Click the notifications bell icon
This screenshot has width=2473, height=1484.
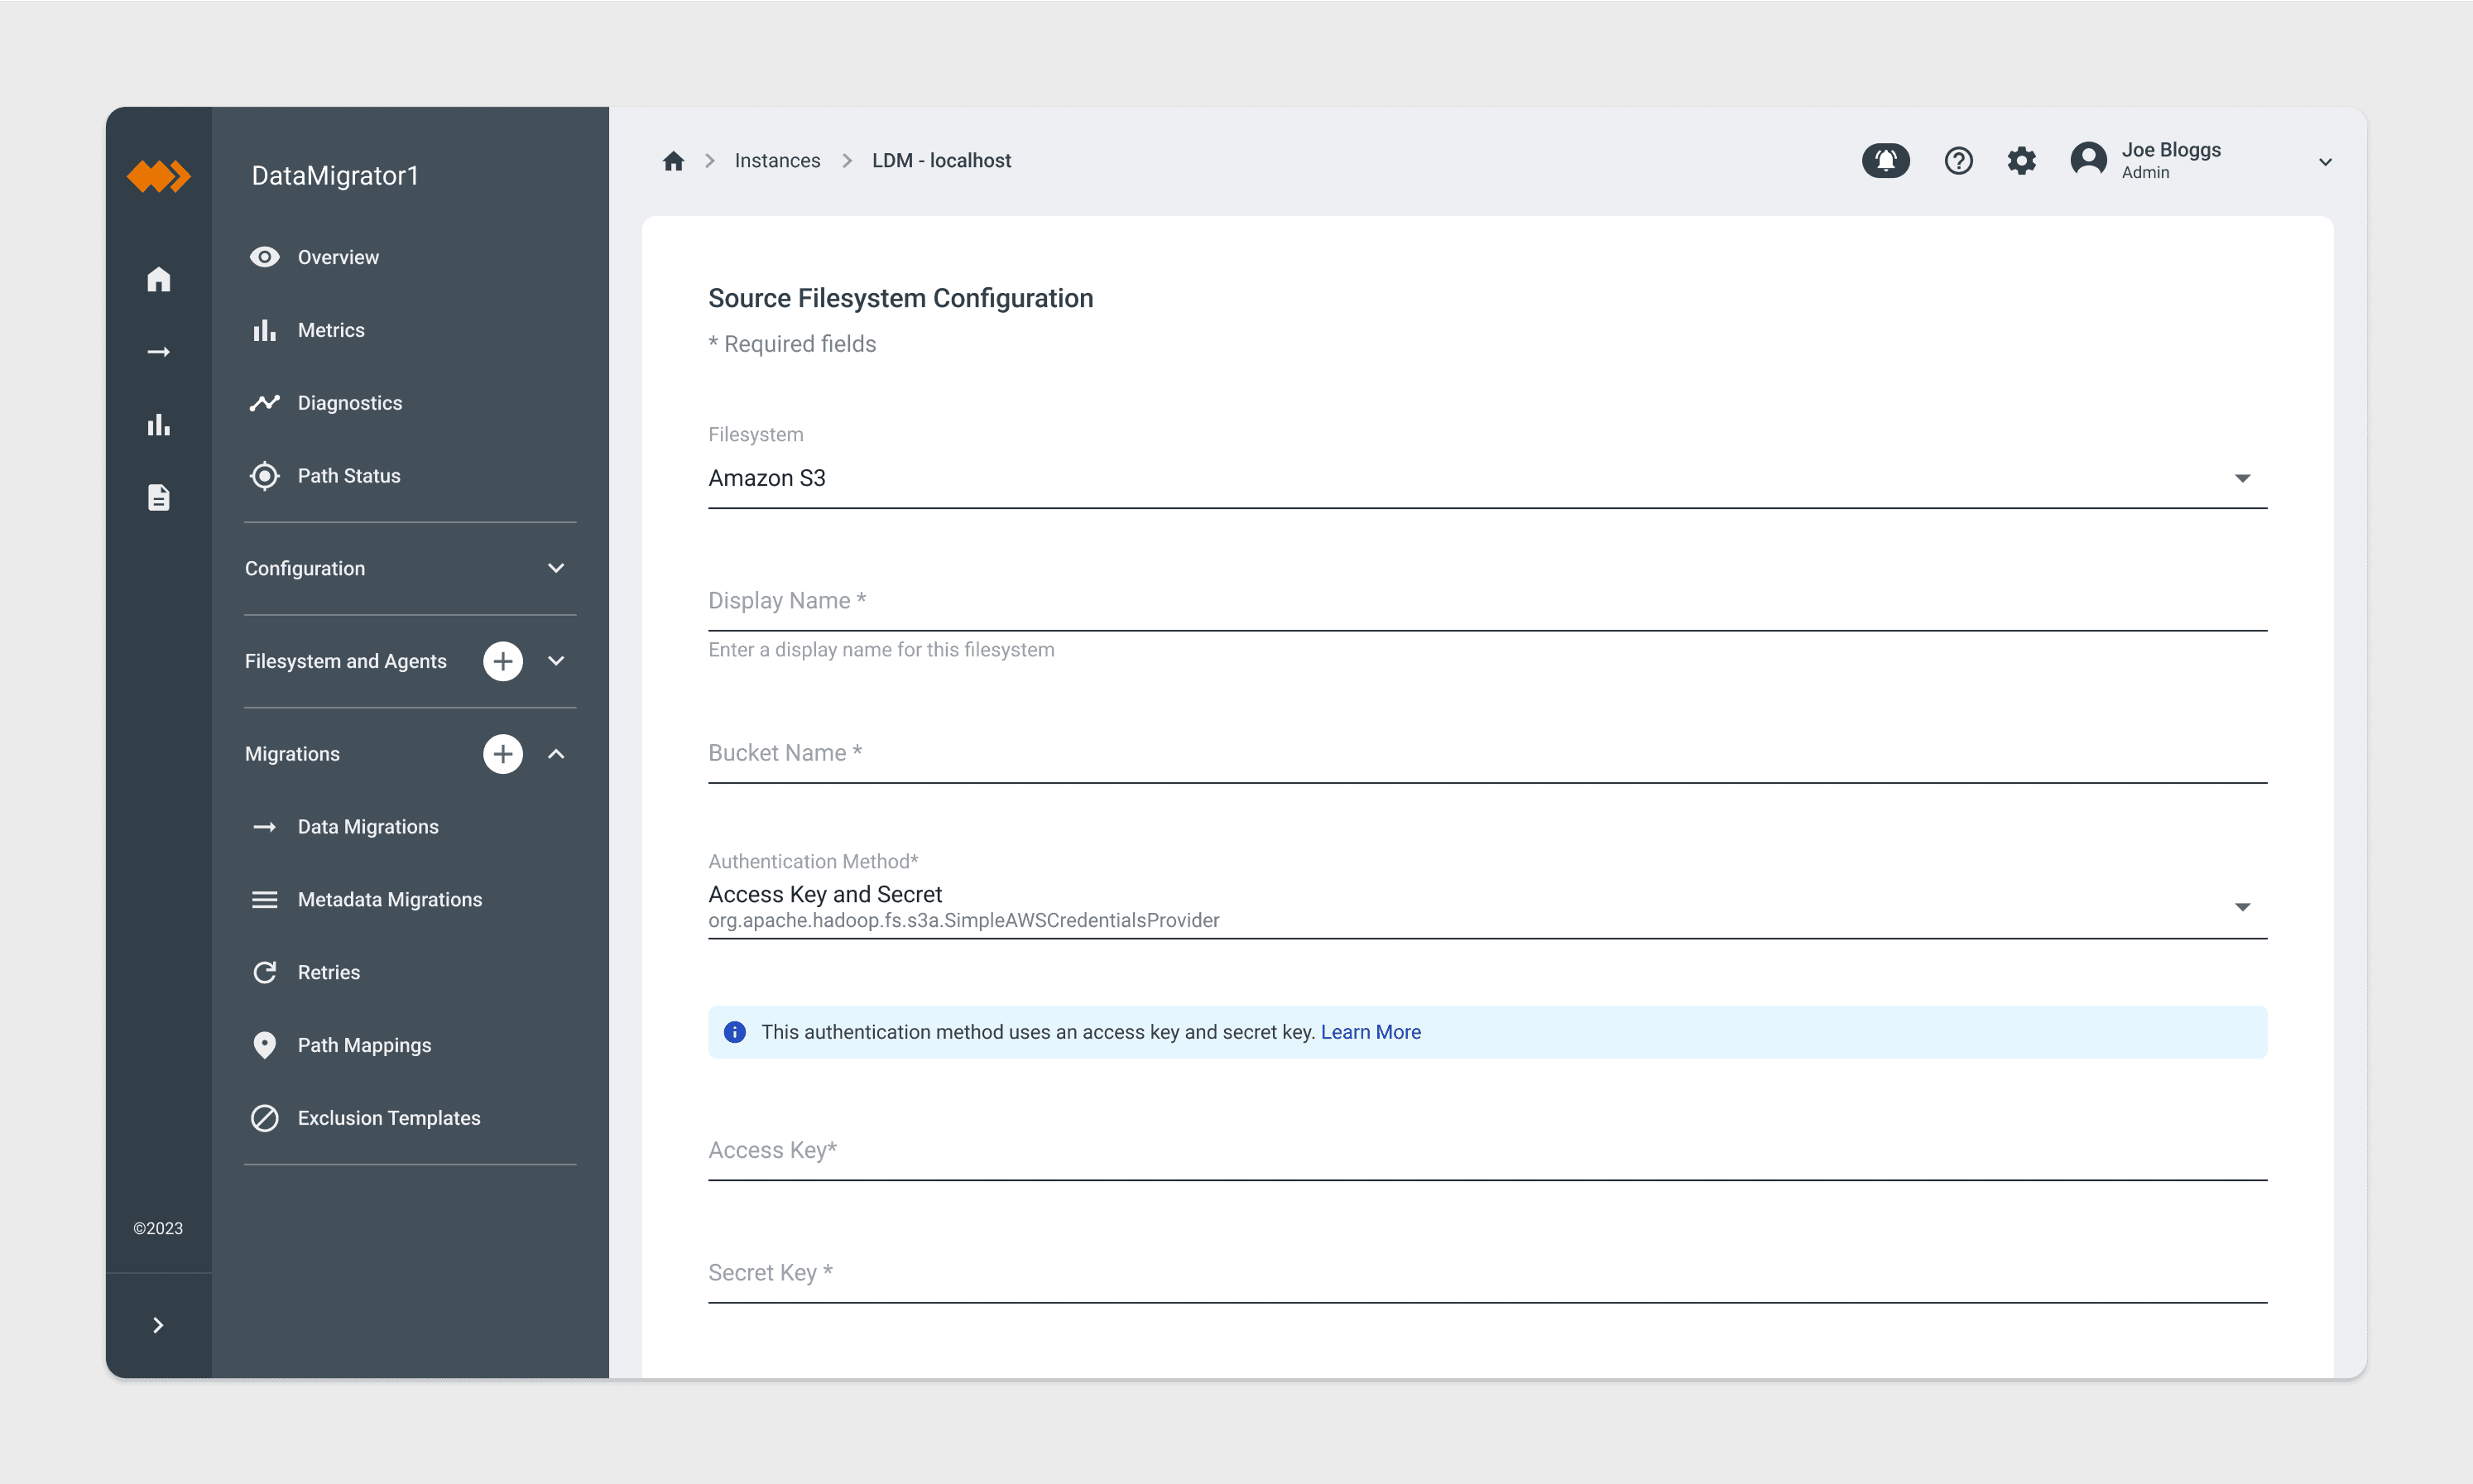pyautogui.click(x=1885, y=160)
